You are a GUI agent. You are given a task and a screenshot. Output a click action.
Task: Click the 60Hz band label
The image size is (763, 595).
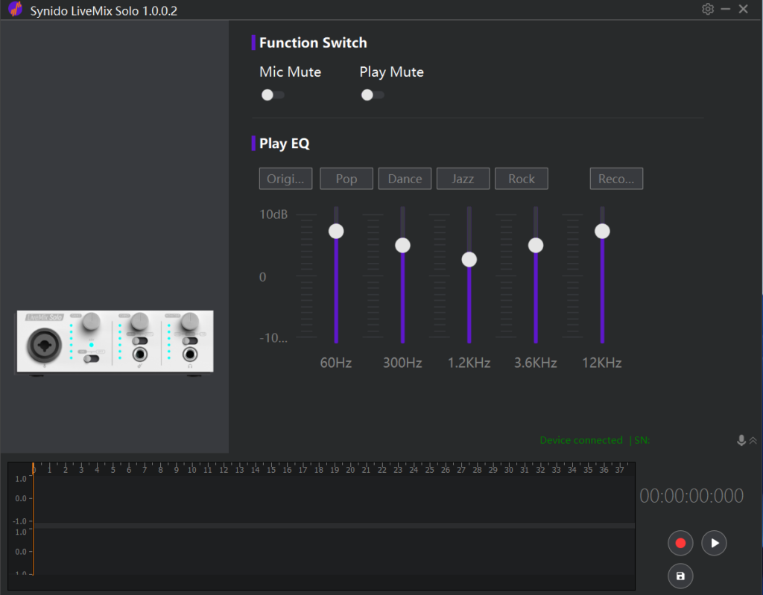click(x=336, y=363)
